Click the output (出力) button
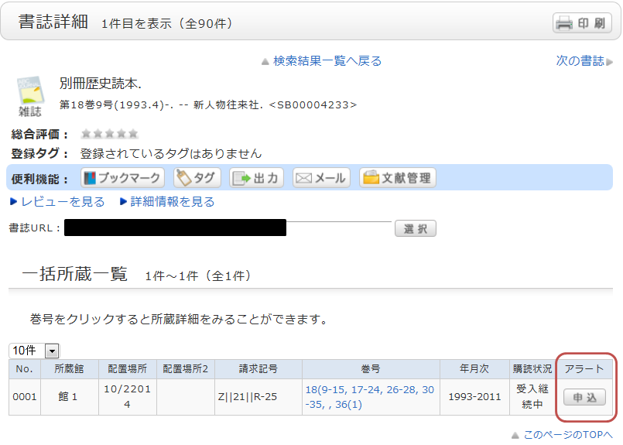Viewport: 623px width, 445px height. [256, 178]
